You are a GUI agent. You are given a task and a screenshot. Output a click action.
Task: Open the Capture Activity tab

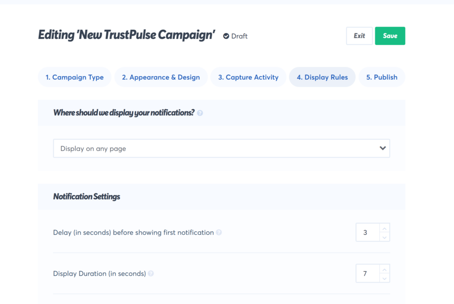click(248, 77)
